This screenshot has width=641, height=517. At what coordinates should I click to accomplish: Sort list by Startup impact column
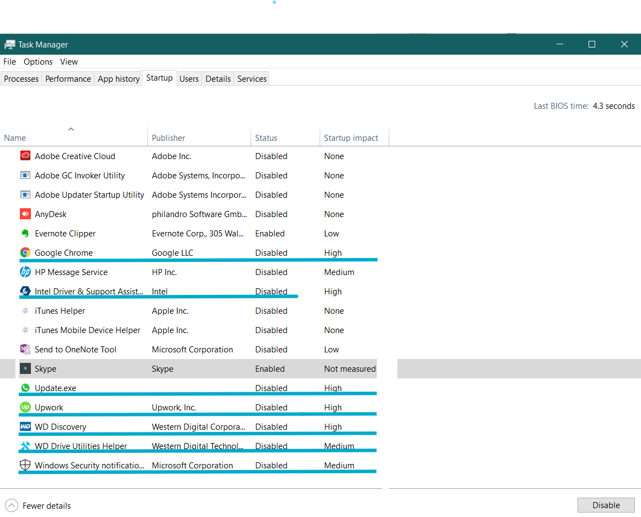(351, 138)
